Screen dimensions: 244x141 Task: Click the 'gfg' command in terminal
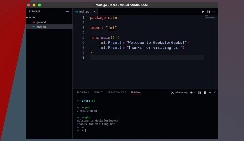pos(88,117)
